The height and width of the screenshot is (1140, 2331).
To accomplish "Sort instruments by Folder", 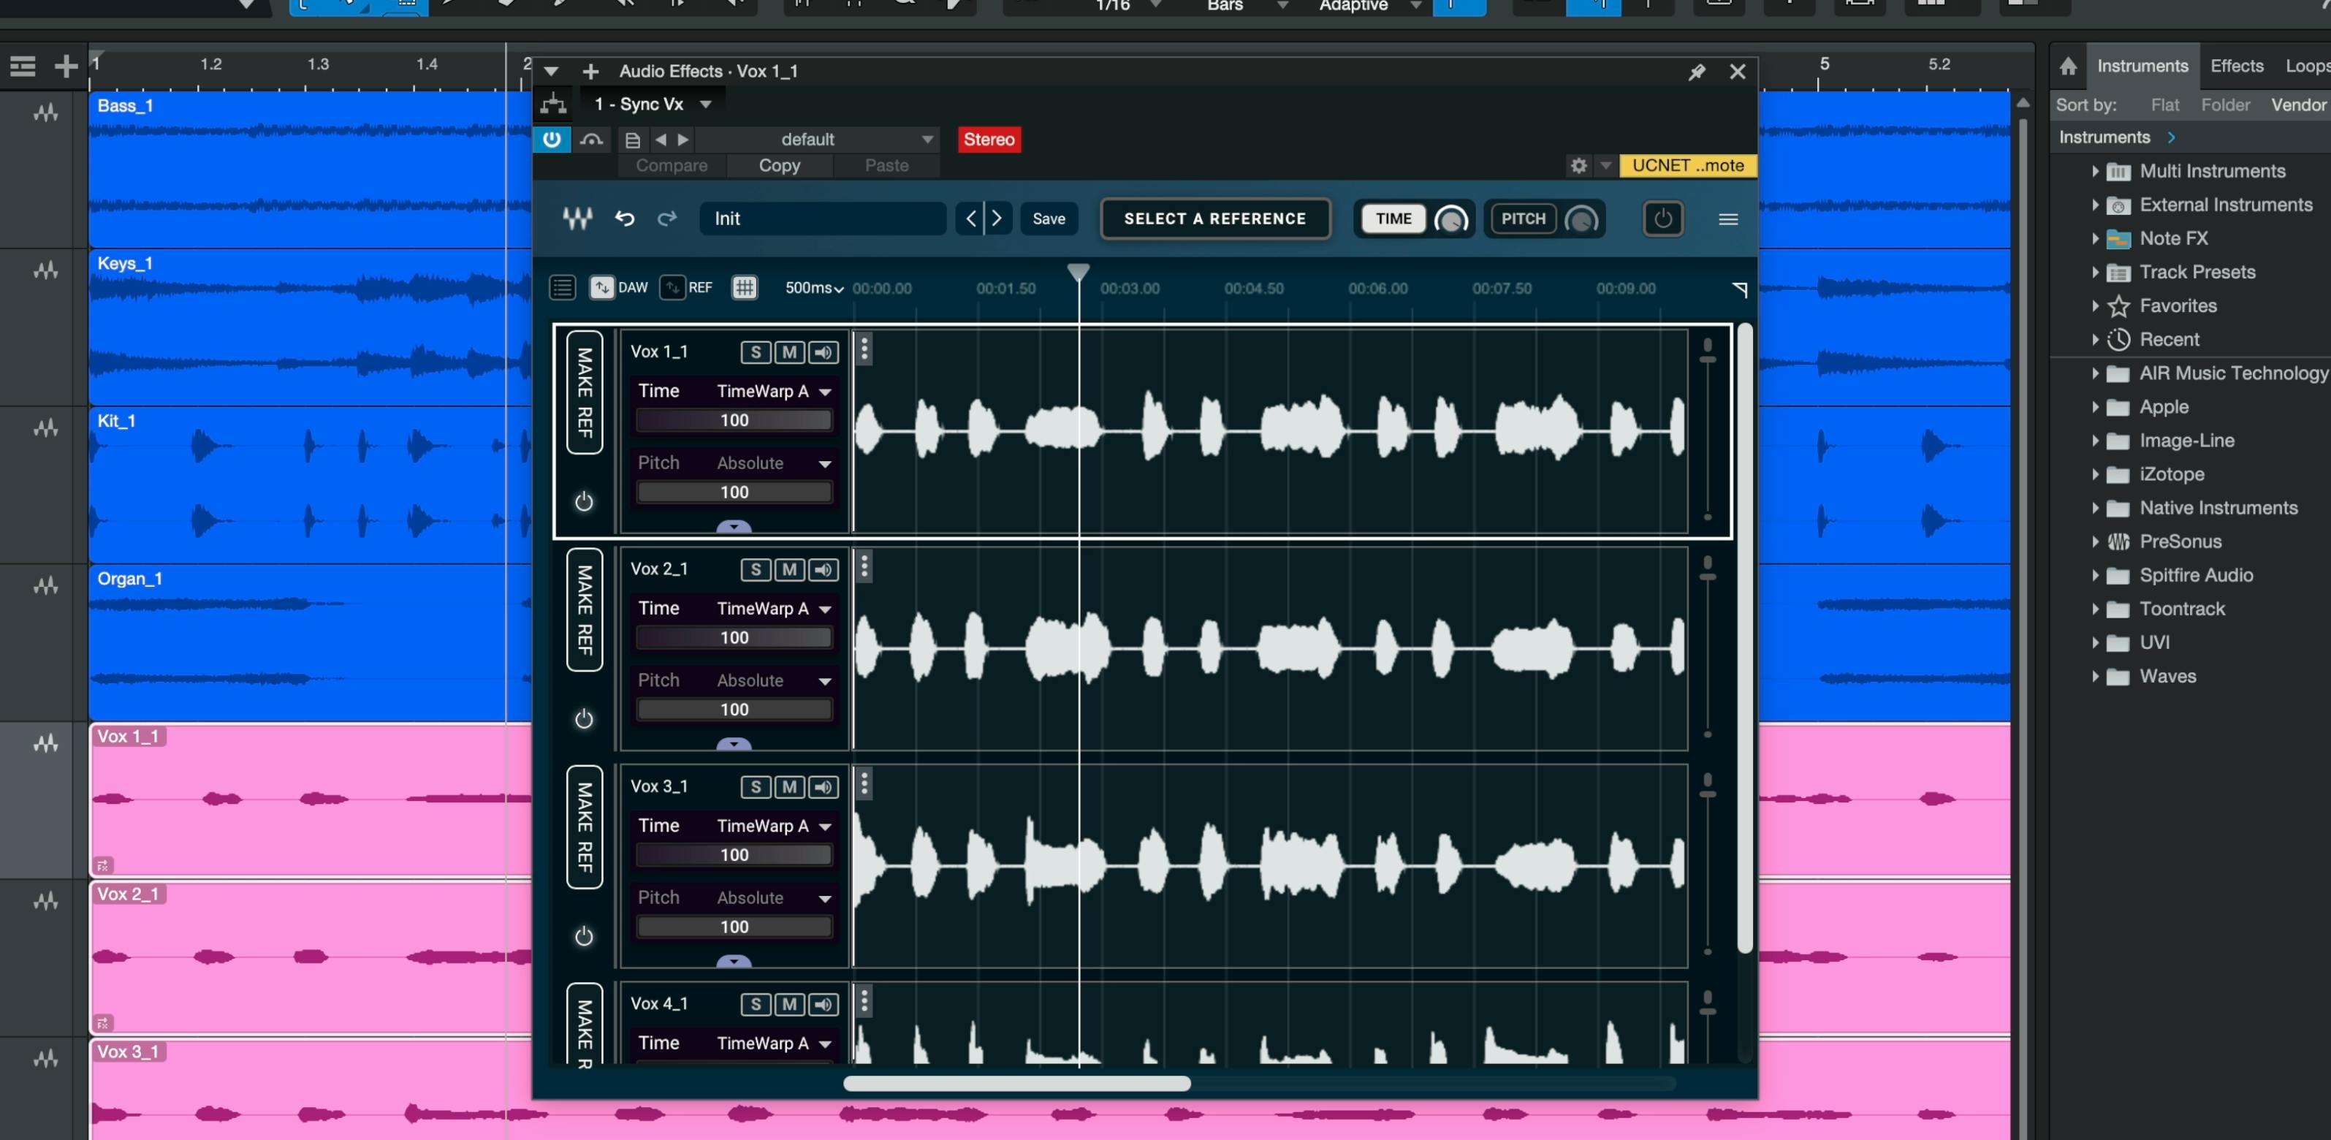I will pos(2224,105).
